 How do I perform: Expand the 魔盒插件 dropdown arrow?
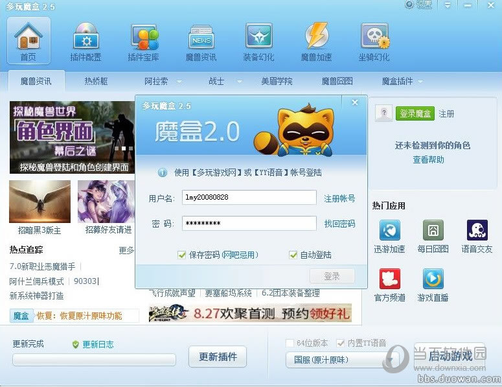(x=420, y=82)
